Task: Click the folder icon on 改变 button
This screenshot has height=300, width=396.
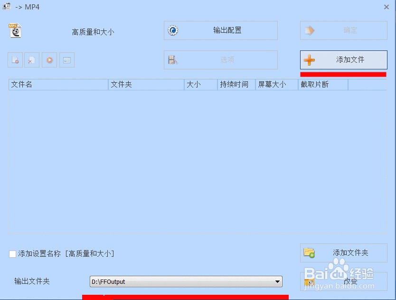Action: click(x=309, y=281)
